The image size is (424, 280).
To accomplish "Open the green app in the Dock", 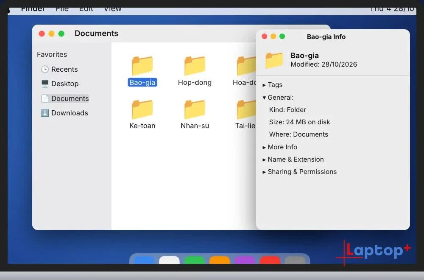I will coord(195,260).
